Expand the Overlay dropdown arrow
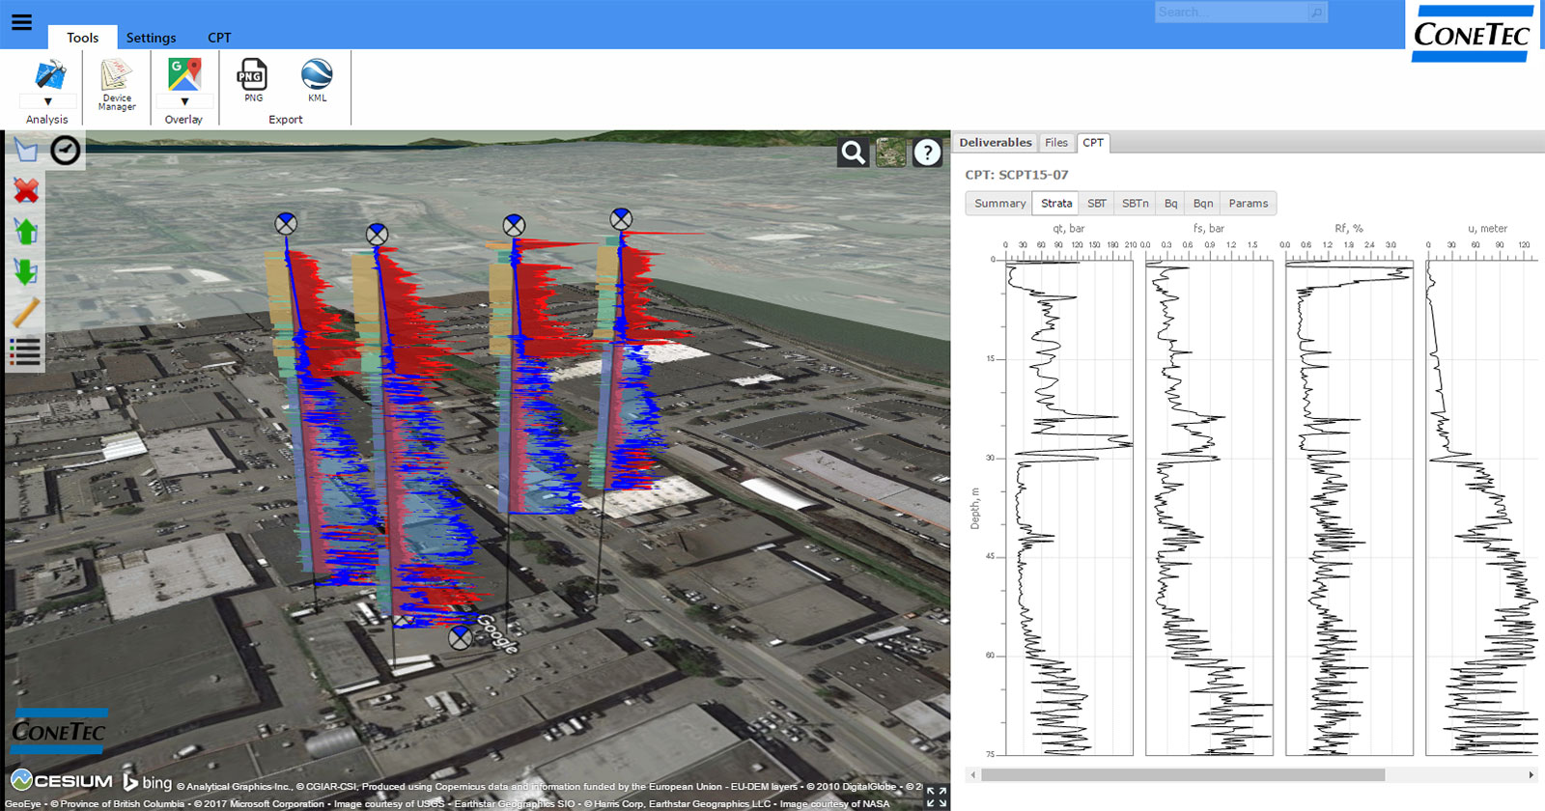Image resolution: width=1545 pixels, height=811 pixels. pos(183,101)
